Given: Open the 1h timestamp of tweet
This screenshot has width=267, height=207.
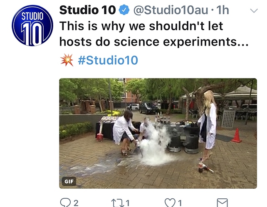Looking at the screenshot, I should pos(222,10).
